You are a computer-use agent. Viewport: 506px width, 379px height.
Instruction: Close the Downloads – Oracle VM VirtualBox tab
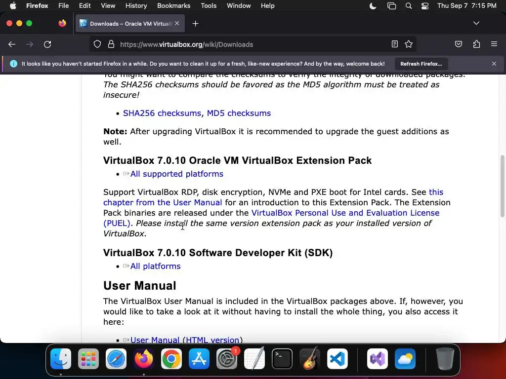177,23
